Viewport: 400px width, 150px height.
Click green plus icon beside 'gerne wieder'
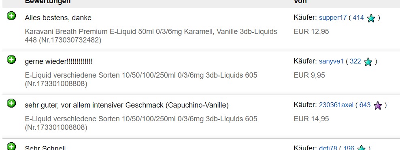coord(11,59)
